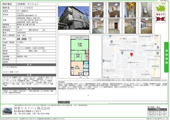Open the toilet room photo thumbnail
The width and height of the screenshot is (170, 120).
[x=146, y=10]
